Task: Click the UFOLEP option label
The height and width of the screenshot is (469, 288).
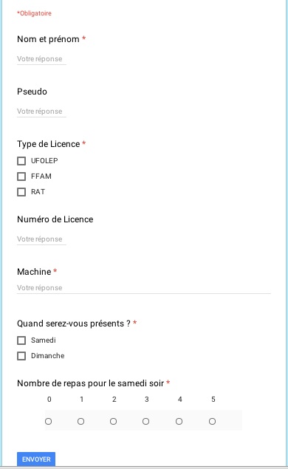Action: pyautogui.click(x=44, y=161)
